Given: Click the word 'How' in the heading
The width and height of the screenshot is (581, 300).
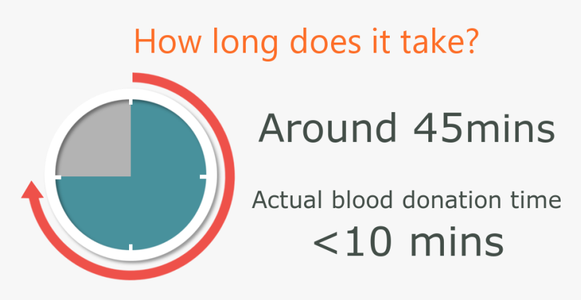Looking at the screenshot, I should [x=167, y=41].
